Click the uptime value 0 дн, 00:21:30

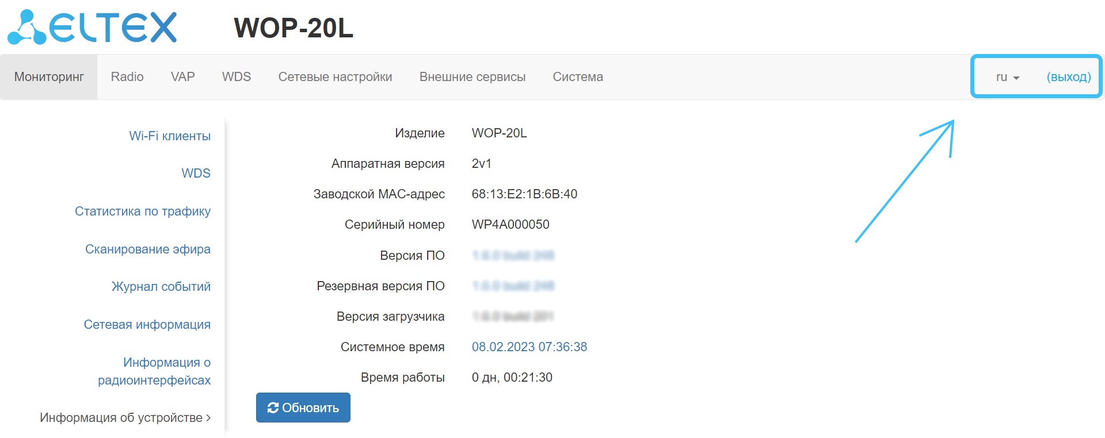tap(512, 378)
